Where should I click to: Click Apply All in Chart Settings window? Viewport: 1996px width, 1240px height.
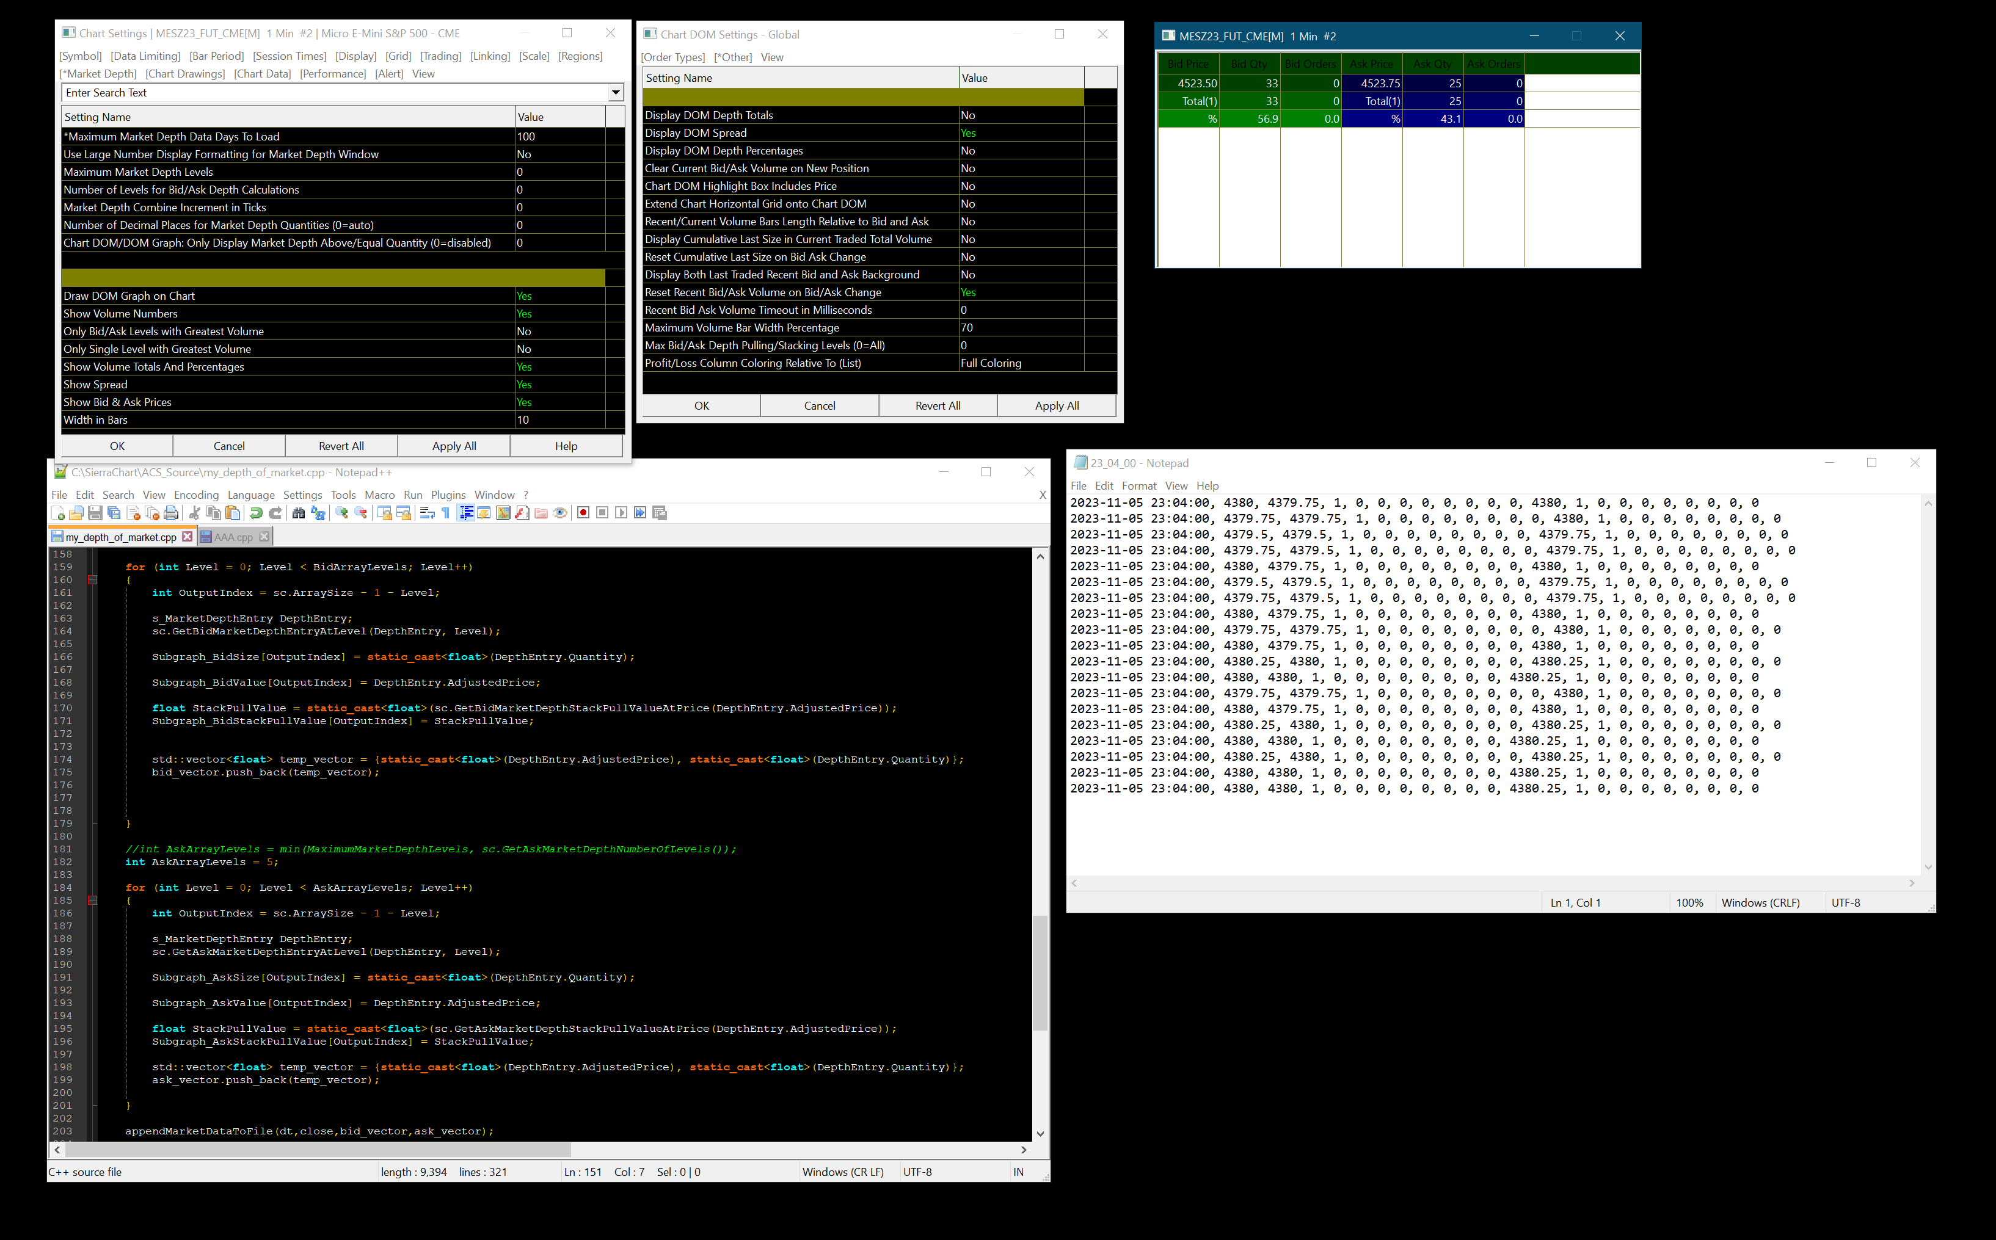454,446
